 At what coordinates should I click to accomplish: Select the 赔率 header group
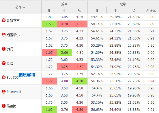pyautogui.click(x=64, y=4)
